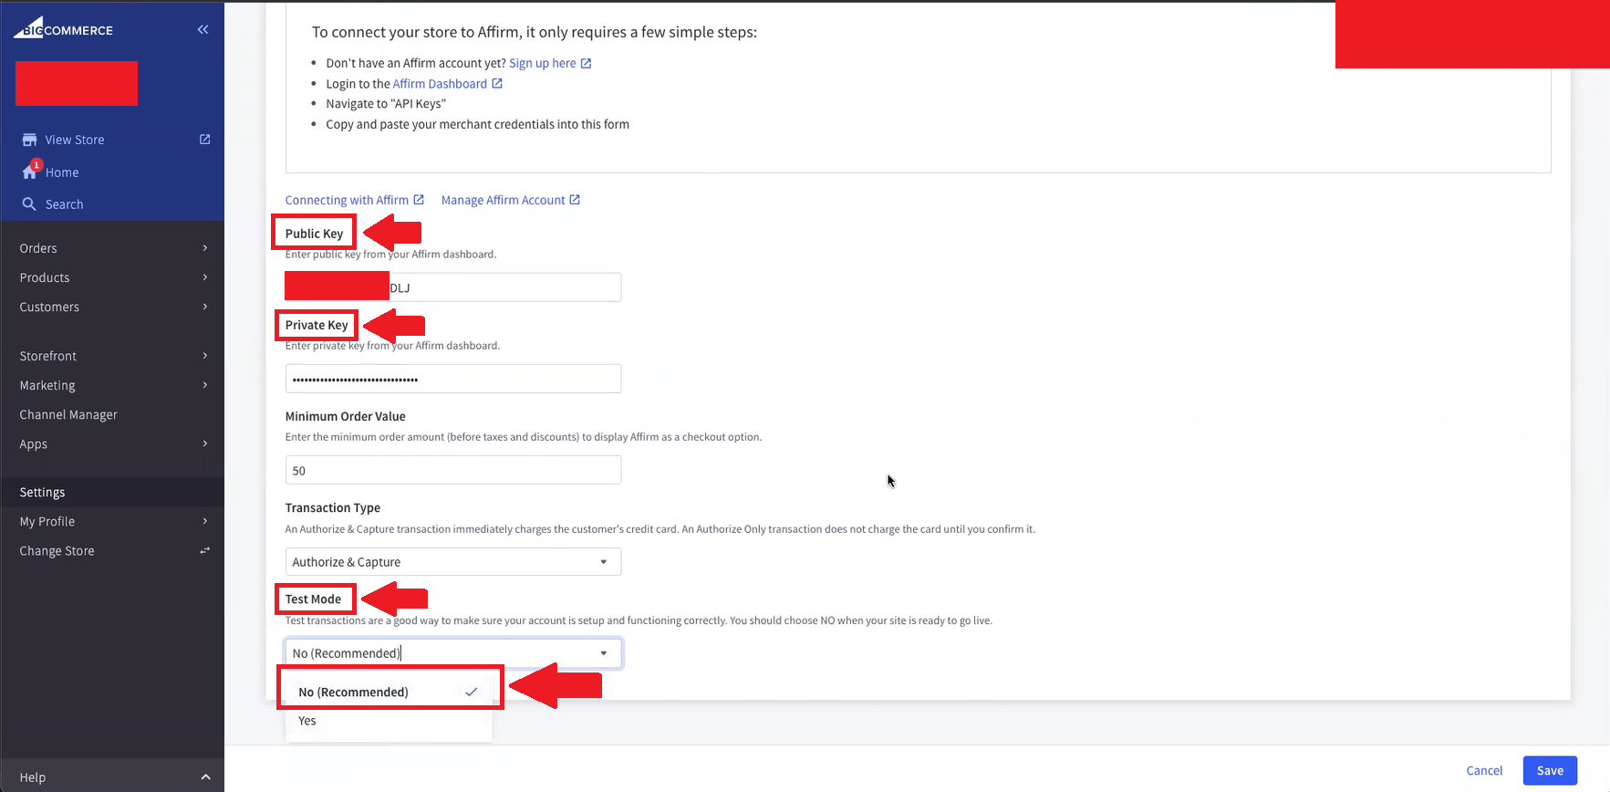
Task: Expand the Orders menu chevron
Action: tap(205, 248)
